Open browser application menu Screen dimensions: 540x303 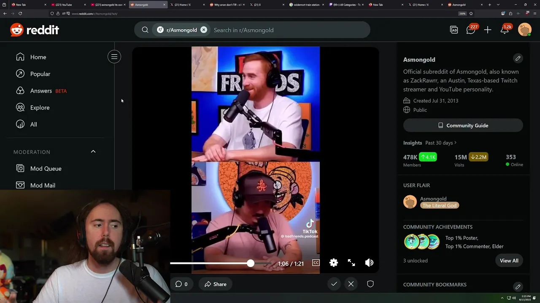point(535,13)
